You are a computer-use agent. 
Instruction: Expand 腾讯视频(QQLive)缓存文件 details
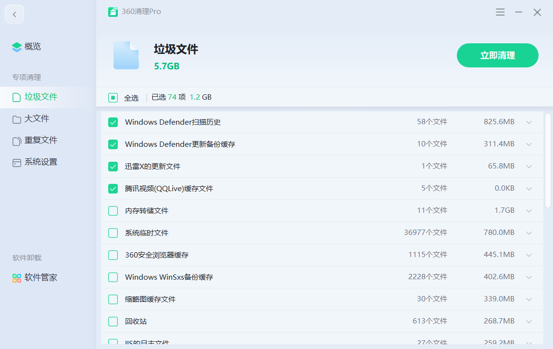(529, 188)
